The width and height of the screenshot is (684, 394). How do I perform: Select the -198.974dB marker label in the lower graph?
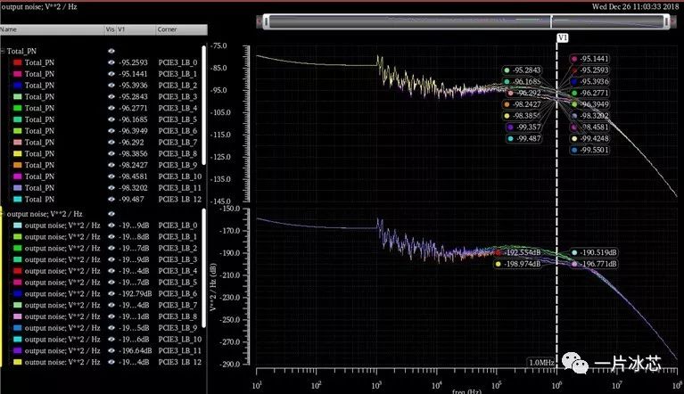point(519,264)
